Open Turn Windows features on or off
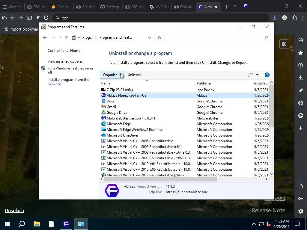This screenshot has width=307, height=230. (x=70, y=70)
